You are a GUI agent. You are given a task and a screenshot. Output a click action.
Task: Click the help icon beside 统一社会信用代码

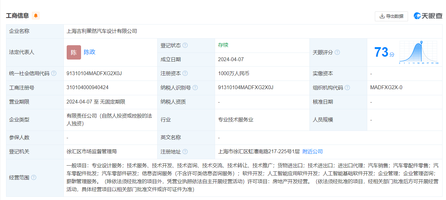(x=54, y=74)
